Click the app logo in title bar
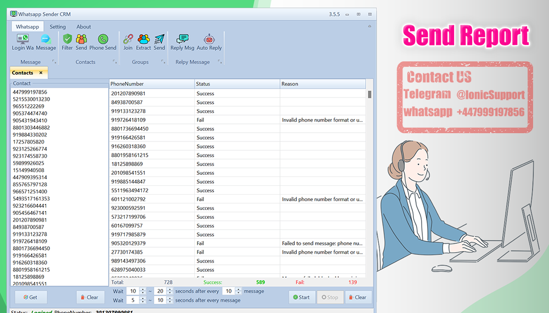Screen dimensions: 549x313 [13, 14]
